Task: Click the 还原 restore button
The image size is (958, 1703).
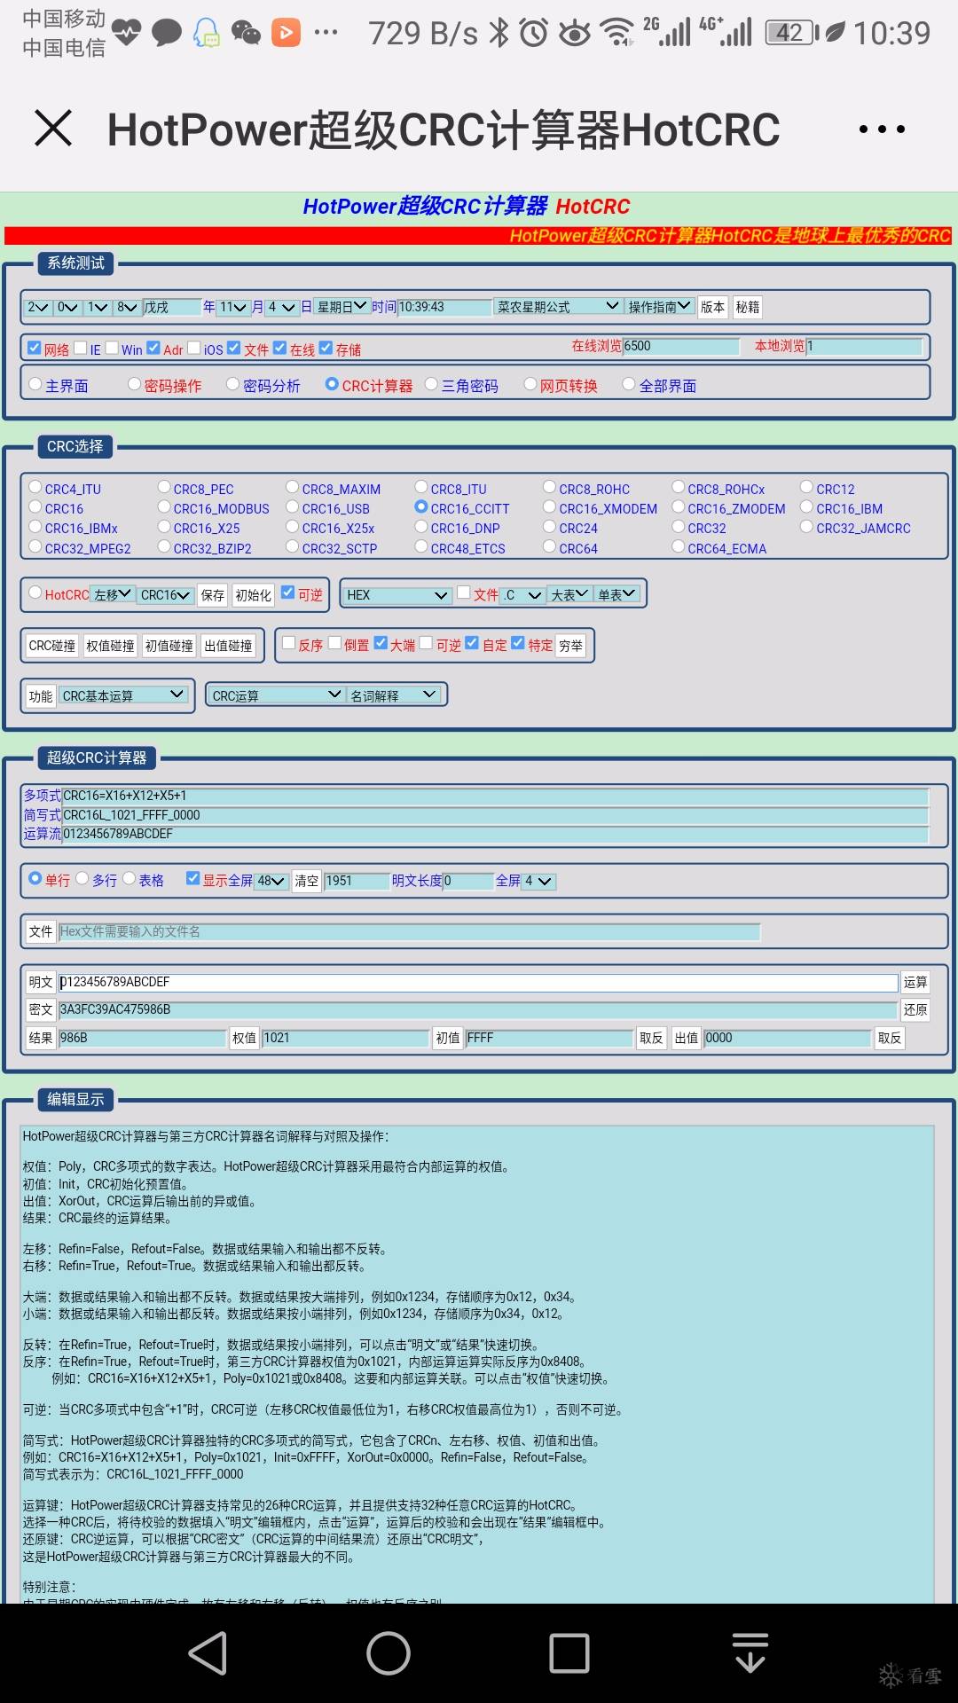Action: pos(915,1009)
